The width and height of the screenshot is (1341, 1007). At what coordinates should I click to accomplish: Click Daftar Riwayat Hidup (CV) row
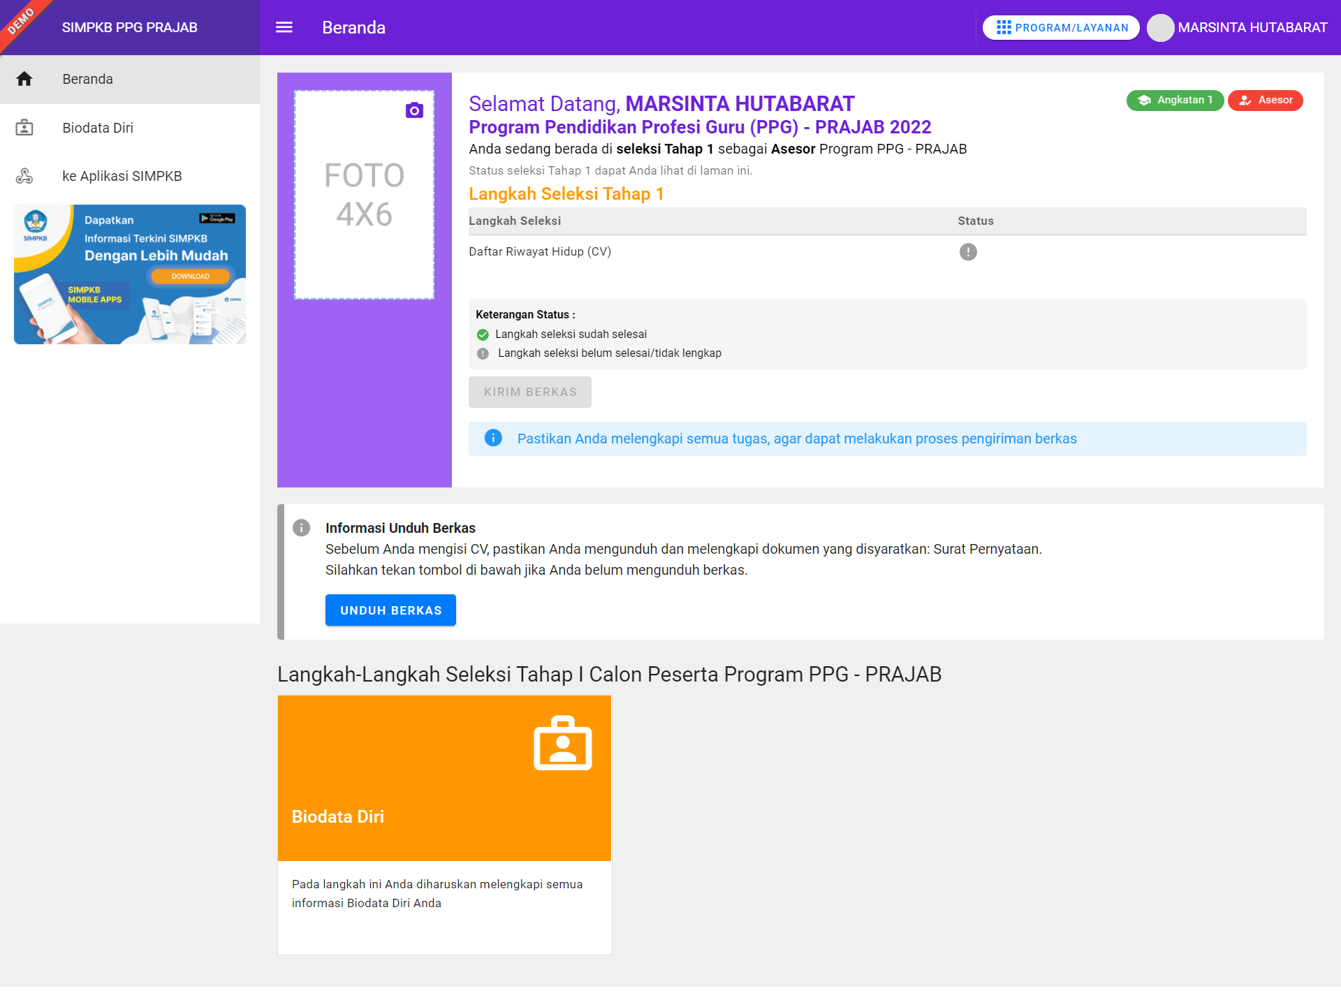pos(888,251)
